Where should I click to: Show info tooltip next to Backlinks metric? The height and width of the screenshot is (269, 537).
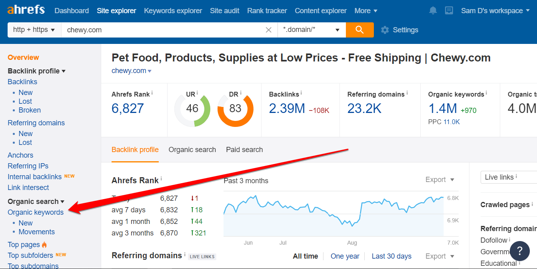(301, 93)
